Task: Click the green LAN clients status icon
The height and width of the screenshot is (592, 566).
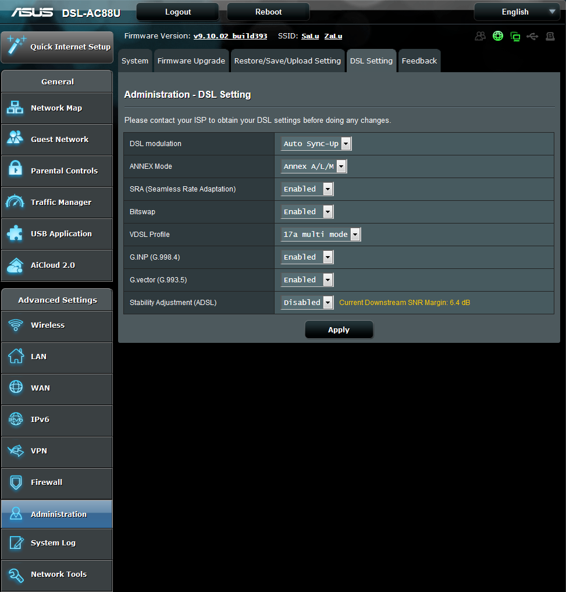Action: pos(515,36)
